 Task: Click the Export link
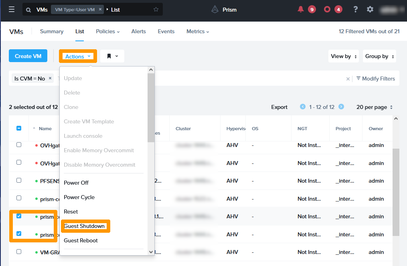point(279,107)
